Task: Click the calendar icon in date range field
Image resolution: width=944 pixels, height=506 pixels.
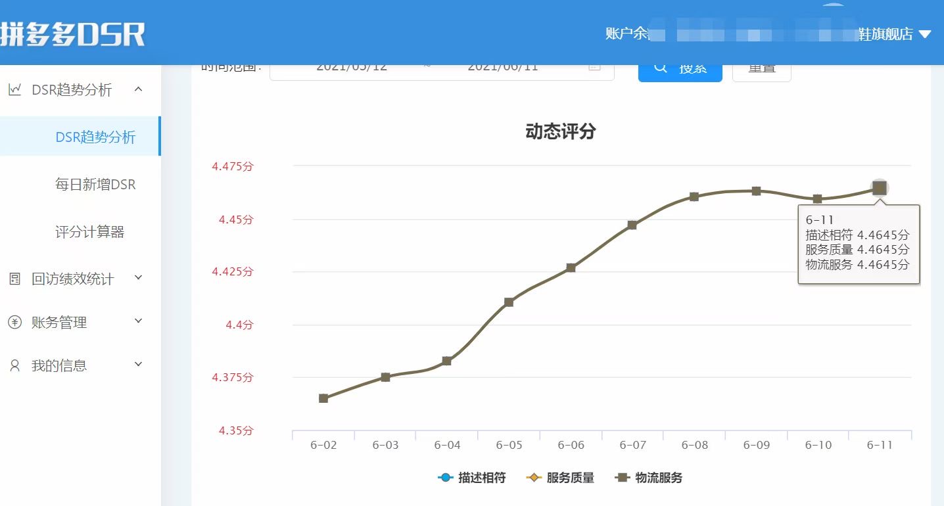Action: coord(594,67)
